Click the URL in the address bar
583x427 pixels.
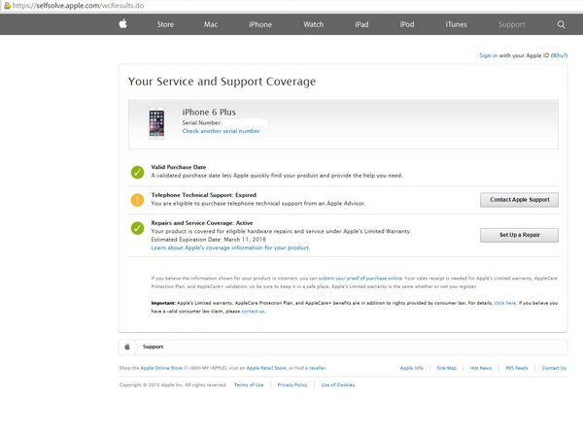78,6
